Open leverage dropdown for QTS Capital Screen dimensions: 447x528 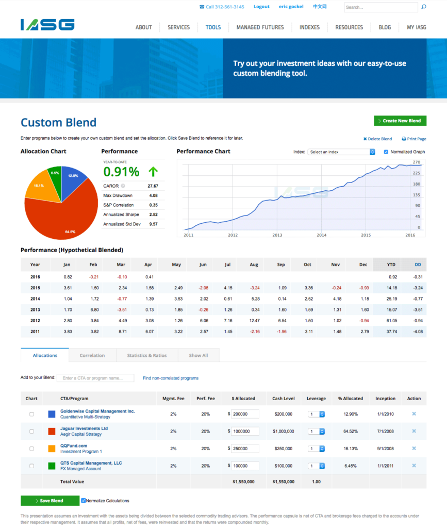(317, 466)
